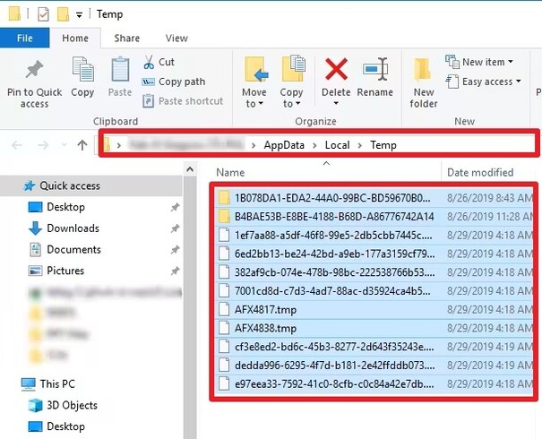Click Temp in the address bar
The width and height of the screenshot is (542, 439).
(383, 145)
